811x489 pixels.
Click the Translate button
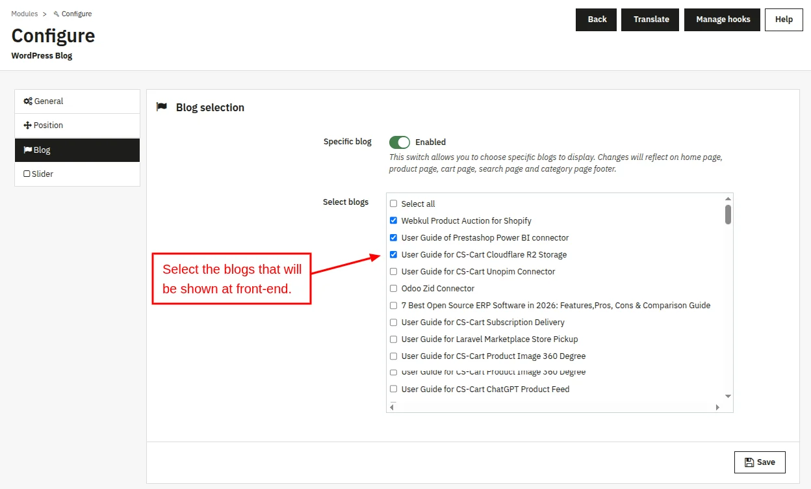click(651, 20)
